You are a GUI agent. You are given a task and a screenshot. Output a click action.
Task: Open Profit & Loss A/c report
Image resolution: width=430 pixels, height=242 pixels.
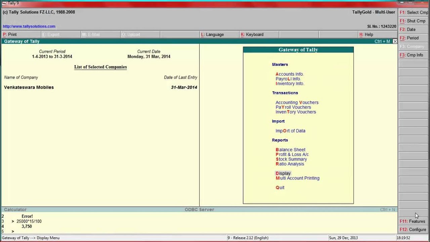click(x=292, y=154)
